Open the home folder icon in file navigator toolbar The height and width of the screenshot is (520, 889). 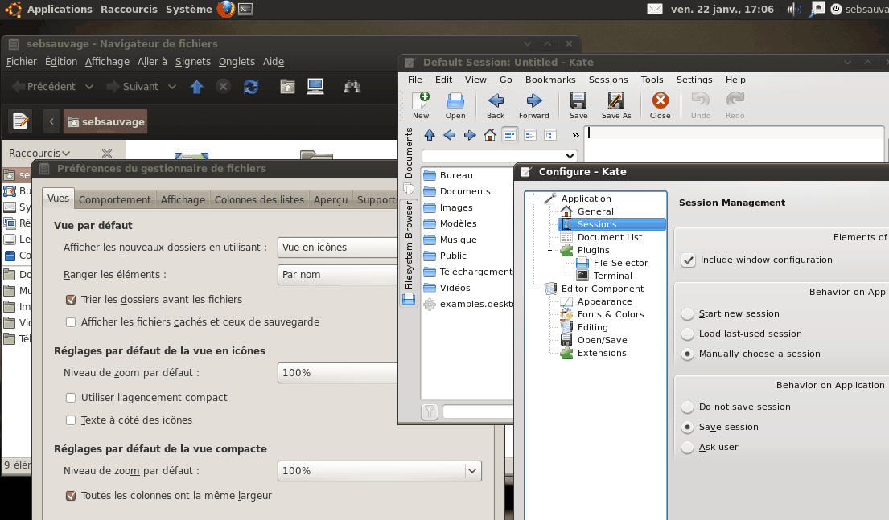(287, 86)
